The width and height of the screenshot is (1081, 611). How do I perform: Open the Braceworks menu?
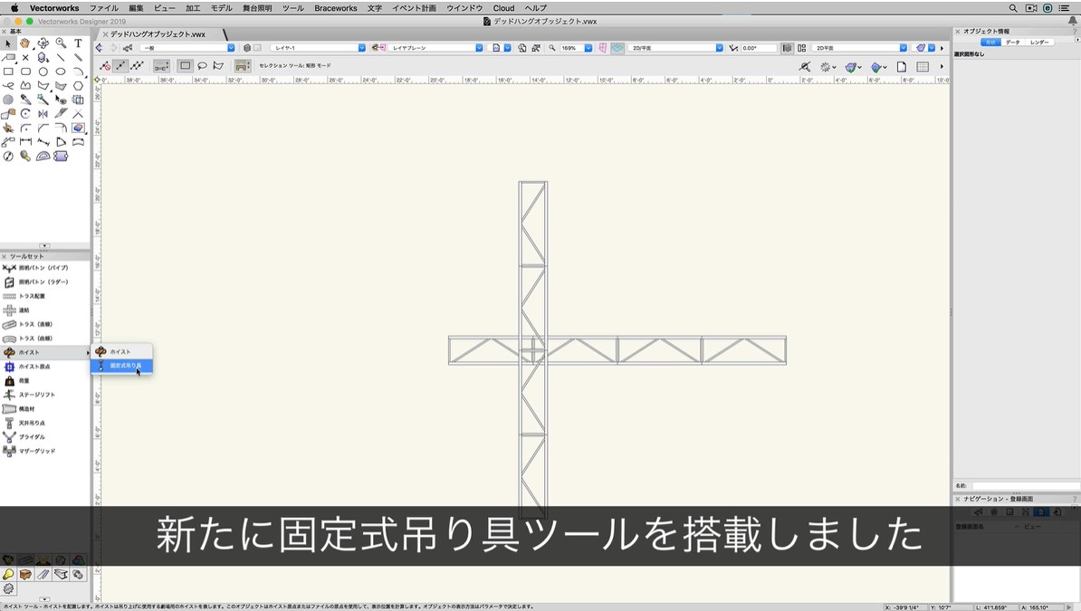click(x=336, y=8)
